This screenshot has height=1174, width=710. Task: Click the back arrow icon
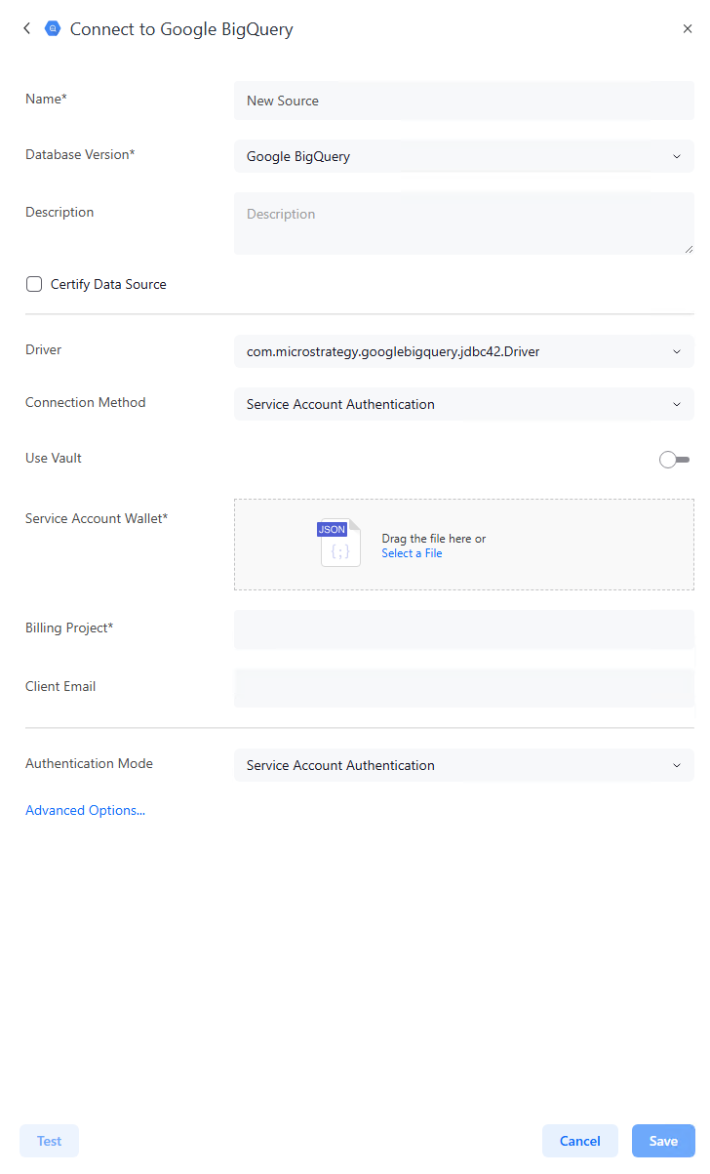pos(26,29)
